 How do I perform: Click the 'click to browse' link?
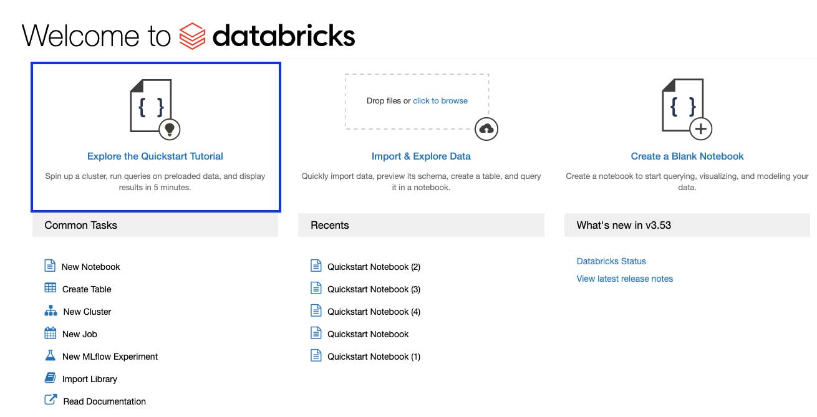[x=440, y=101]
